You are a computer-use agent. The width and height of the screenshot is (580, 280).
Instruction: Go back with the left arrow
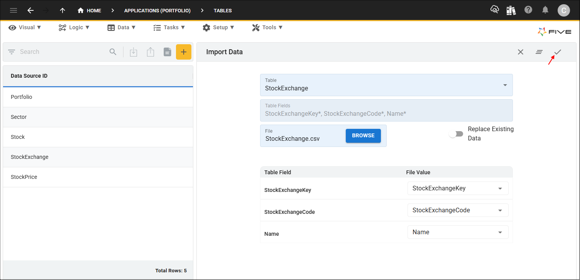[30, 10]
